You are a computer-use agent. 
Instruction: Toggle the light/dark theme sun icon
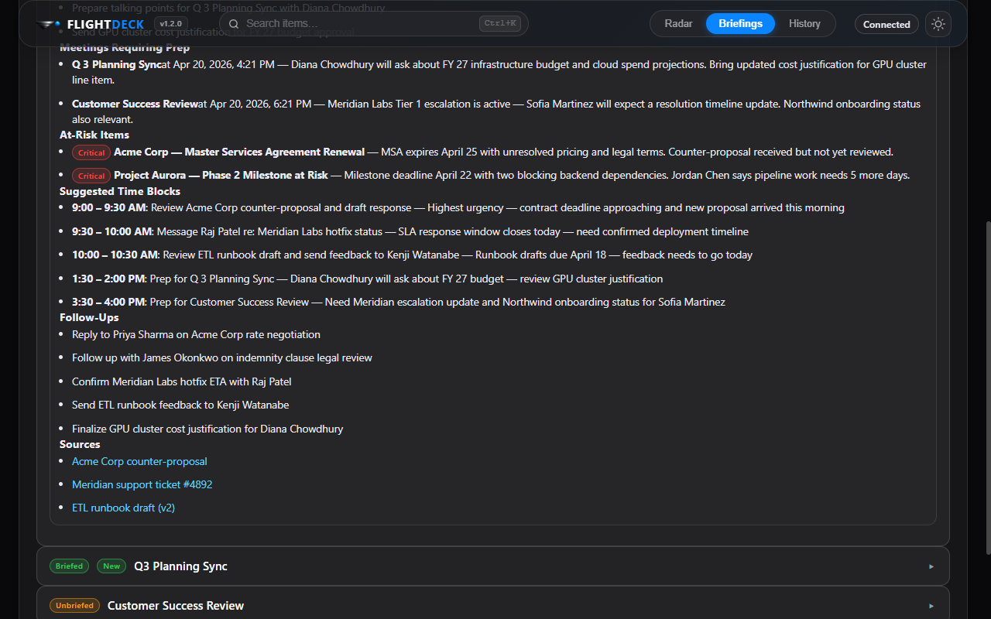coord(938,24)
